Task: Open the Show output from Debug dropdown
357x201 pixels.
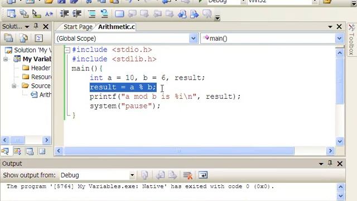Action: tap(132, 175)
